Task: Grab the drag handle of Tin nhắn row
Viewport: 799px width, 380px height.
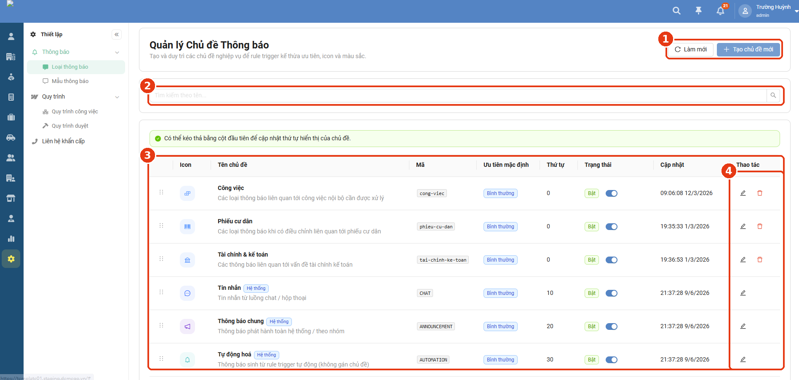Action: [161, 292]
